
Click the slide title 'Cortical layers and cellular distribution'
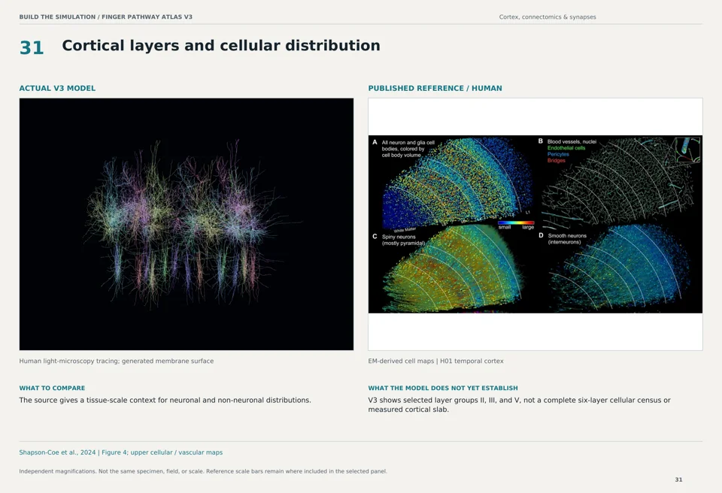click(x=221, y=46)
